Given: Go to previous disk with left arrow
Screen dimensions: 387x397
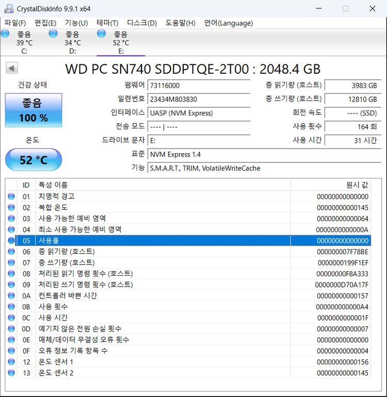Looking at the screenshot, I should 12,68.
